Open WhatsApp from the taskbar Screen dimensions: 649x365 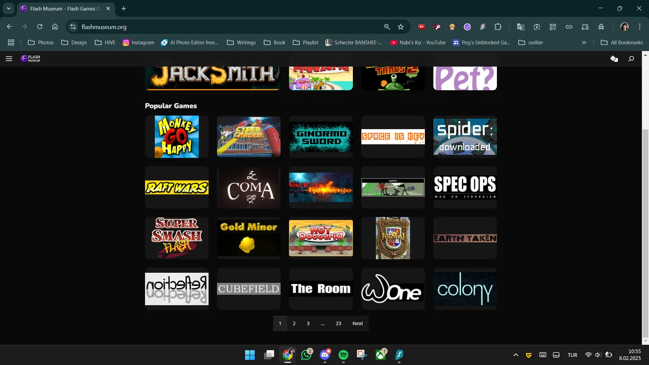coord(306,355)
